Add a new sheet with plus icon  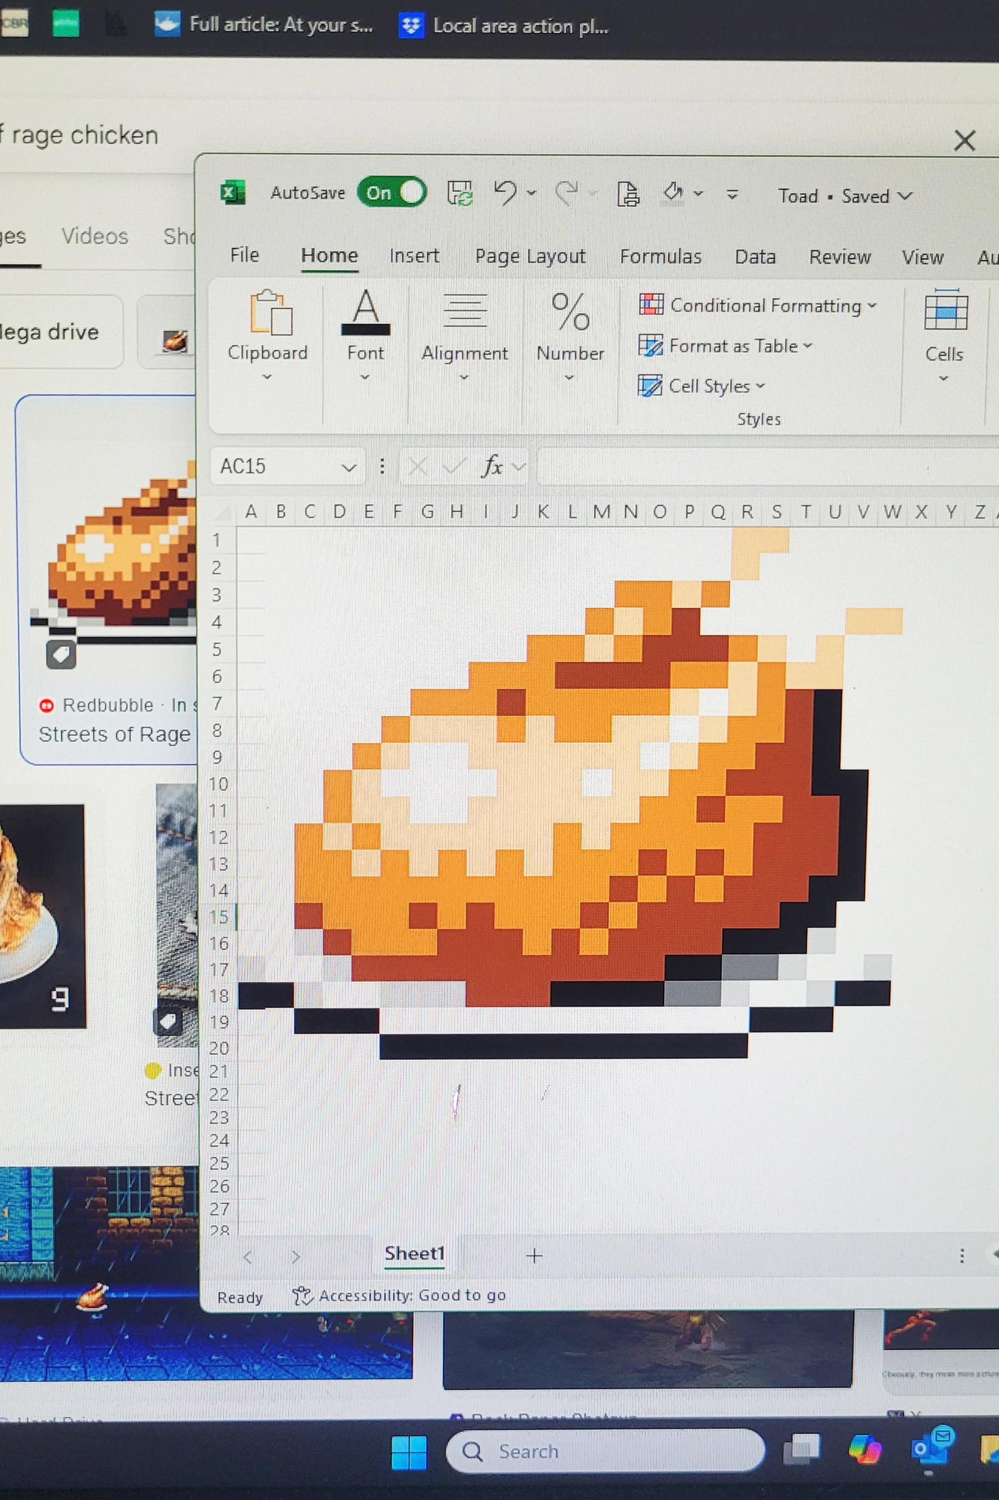[534, 1255]
